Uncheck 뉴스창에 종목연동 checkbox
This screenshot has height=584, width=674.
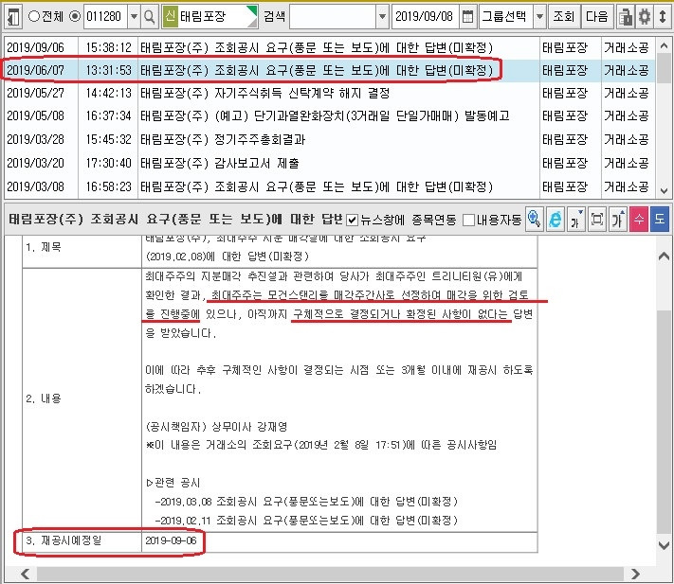tap(352, 221)
